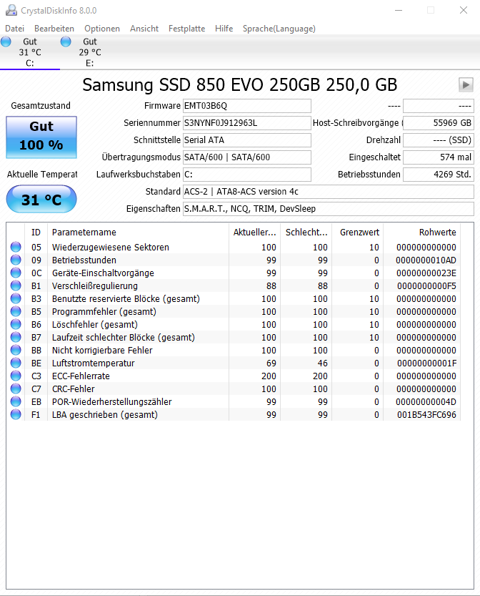Click status icon for Geräte-Einschaltvorgänge
480x596 pixels.
coord(16,273)
